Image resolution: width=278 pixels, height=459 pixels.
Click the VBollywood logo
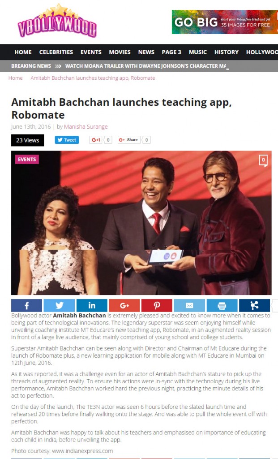pos(57,21)
